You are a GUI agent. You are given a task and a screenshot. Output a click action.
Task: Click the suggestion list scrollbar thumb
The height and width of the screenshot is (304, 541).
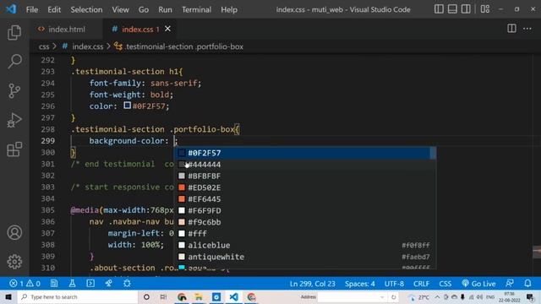[x=433, y=153]
